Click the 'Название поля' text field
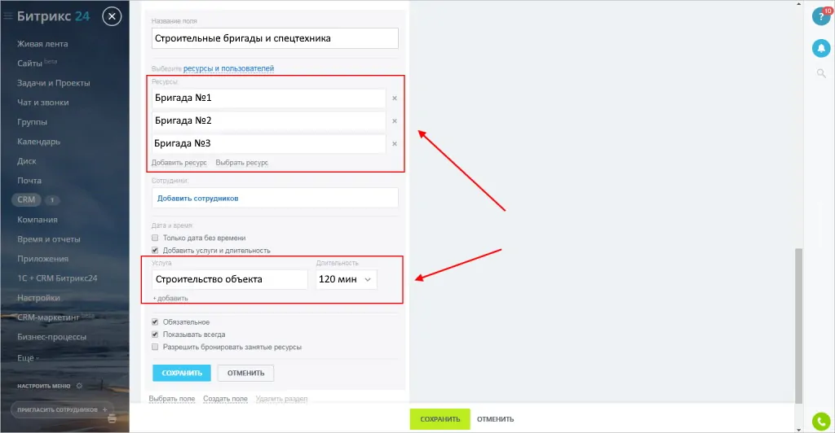The width and height of the screenshot is (835, 433). (x=275, y=38)
